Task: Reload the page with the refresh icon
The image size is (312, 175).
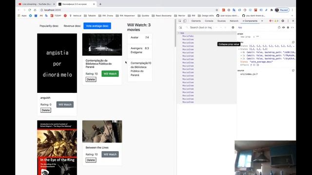Action: (30, 10)
